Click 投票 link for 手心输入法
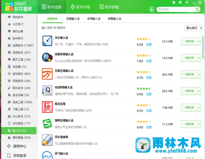The width and height of the screenshot is (205, 159). 149,44
